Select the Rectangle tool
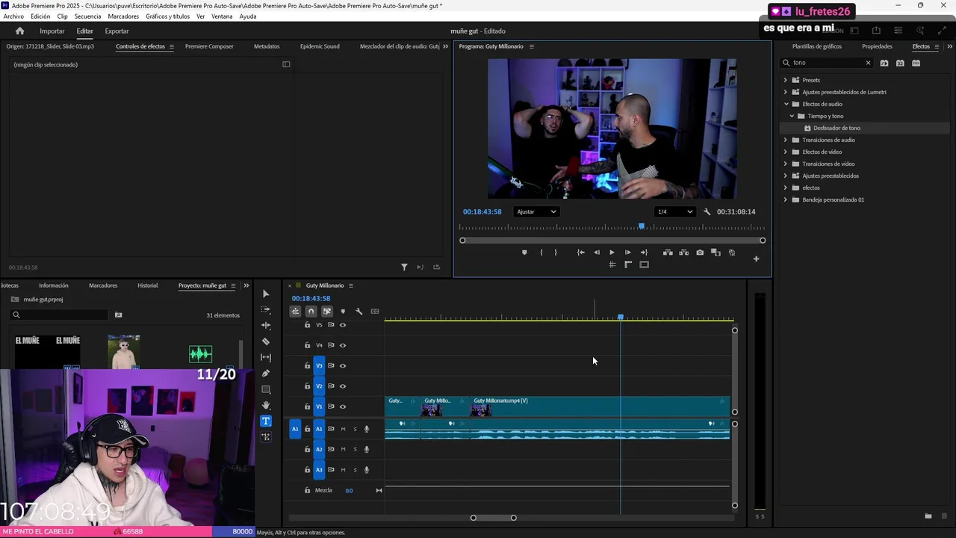This screenshot has width=956, height=538. tap(266, 389)
